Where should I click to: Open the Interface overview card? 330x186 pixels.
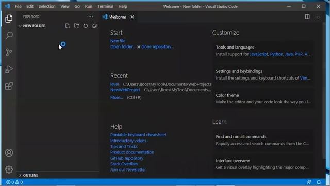[x=263, y=164]
